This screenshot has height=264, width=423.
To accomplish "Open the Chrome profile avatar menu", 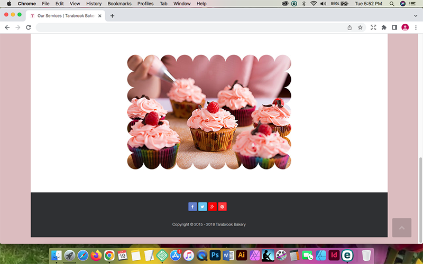I will 405,27.
